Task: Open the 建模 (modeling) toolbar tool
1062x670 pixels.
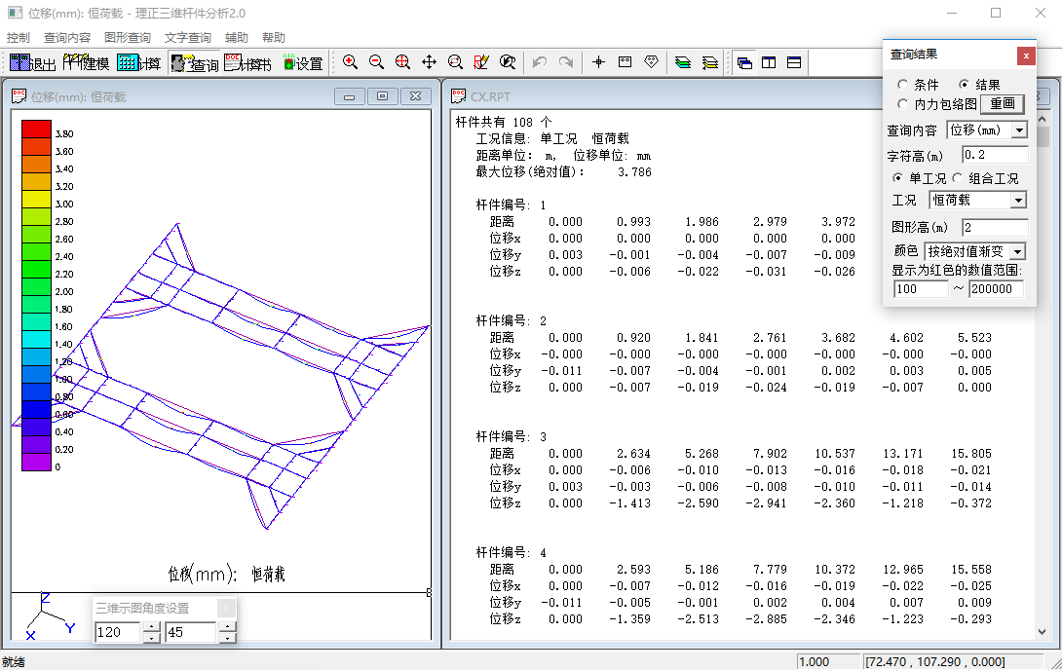Action: 86,63
